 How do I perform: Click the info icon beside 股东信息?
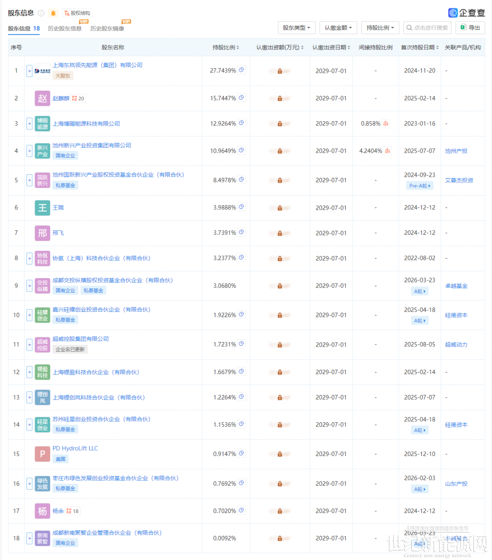[x=41, y=13]
